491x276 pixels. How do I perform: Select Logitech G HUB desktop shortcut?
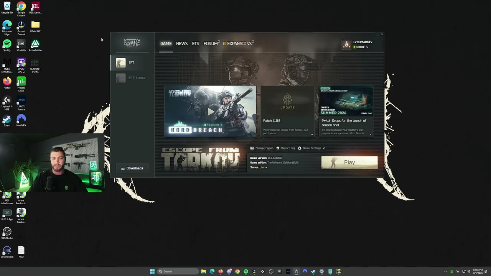tap(7, 103)
